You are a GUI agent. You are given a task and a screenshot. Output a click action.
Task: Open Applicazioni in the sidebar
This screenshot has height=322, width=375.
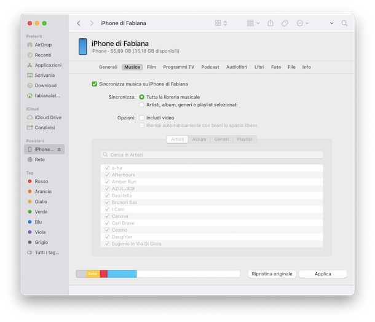click(44, 65)
